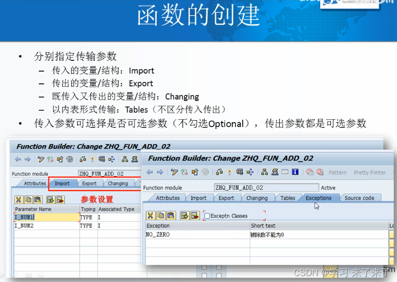Select the I_NUM1 parameter name cell
The width and height of the screenshot is (397, 282).
[x=47, y=217]
